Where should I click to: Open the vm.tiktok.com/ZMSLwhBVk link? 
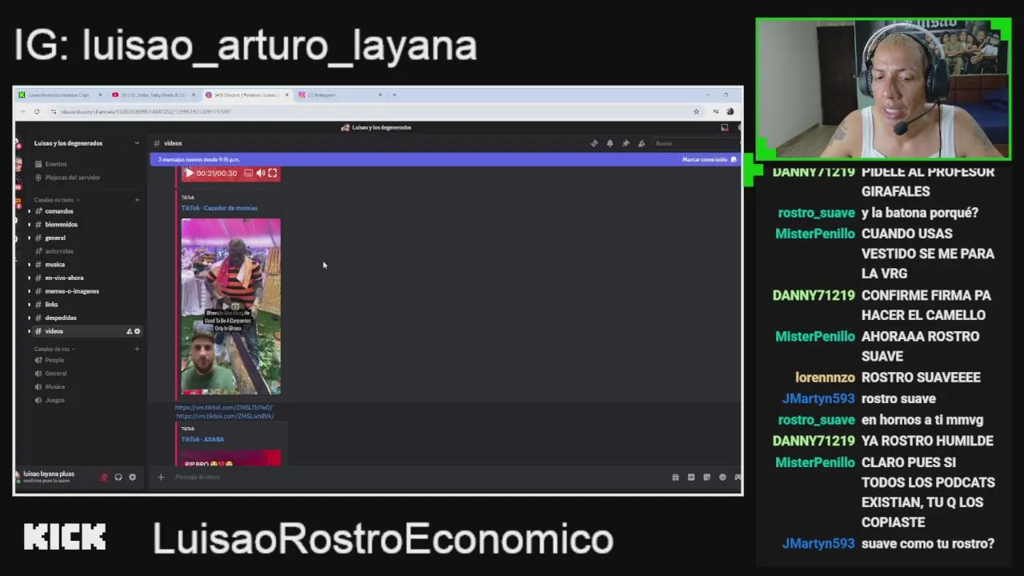tap(225, 416)
